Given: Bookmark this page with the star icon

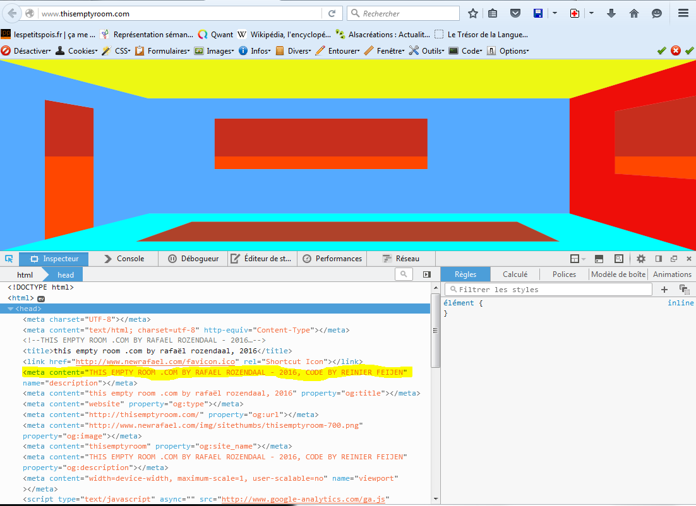Looking at the screenshot, I should coord(473,13).
